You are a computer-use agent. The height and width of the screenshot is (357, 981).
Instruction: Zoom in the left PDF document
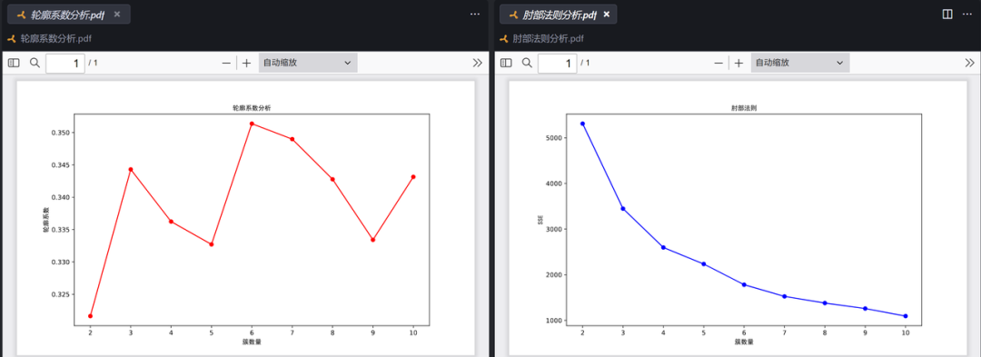(246, 63)
